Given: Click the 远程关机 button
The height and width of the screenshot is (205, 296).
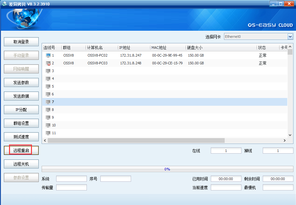Looking at the screenshot, I should pyautogui.click(x=21, y=164).
